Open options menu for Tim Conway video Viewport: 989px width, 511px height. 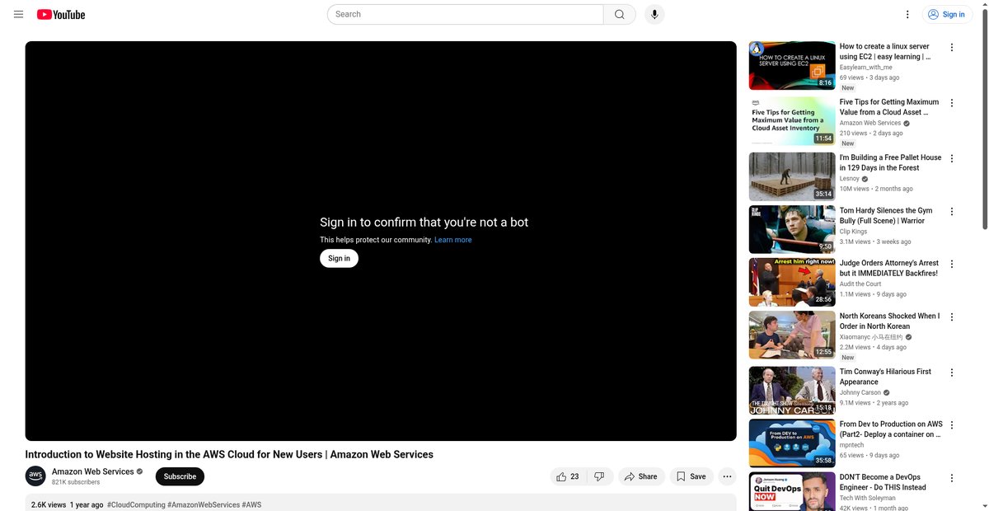[952, 373]
